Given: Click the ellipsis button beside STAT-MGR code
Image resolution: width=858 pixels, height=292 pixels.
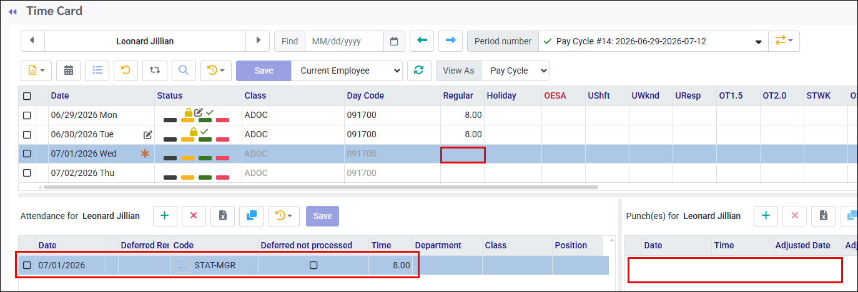Looking at the screenshot, I should pyautogui.click(x=182, y=265).
